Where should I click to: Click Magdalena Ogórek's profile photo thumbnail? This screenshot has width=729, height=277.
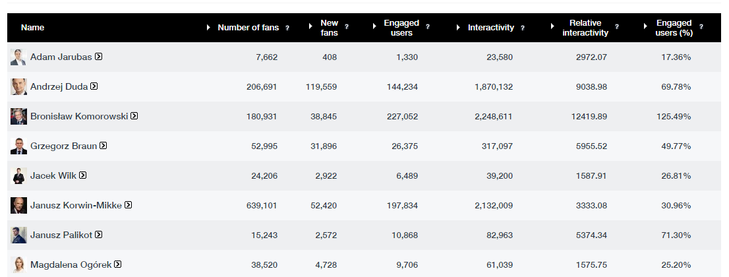pos(18,264)
